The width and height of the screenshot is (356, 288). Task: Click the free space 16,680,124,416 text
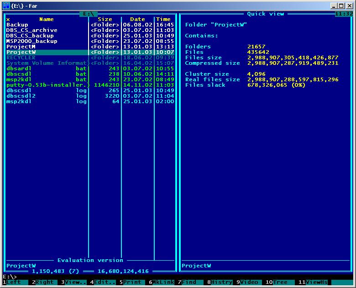point(123,271)
